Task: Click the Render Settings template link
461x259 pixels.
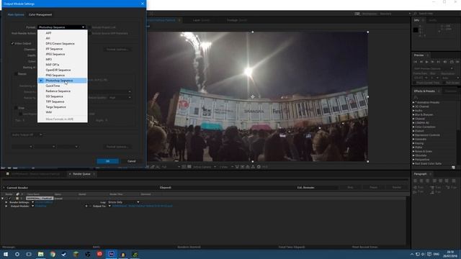Action: point(44,202)
